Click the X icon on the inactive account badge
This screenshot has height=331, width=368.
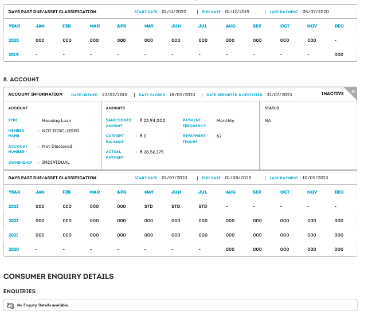pyautogui.click(x=353, y=91)
